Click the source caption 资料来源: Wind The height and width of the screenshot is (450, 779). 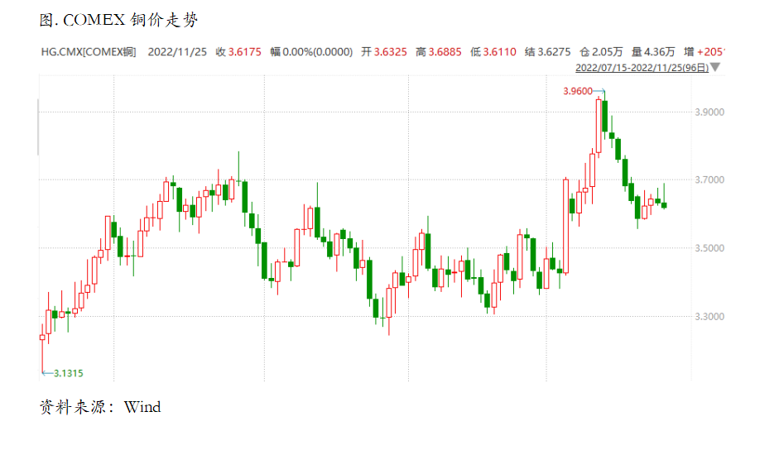pyautogui.click(x=100, y=407)
